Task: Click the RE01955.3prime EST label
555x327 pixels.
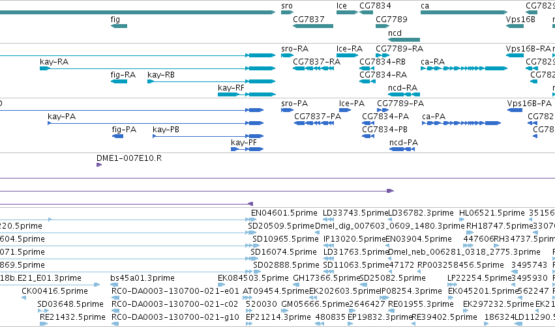Action: tap(421, 305)
